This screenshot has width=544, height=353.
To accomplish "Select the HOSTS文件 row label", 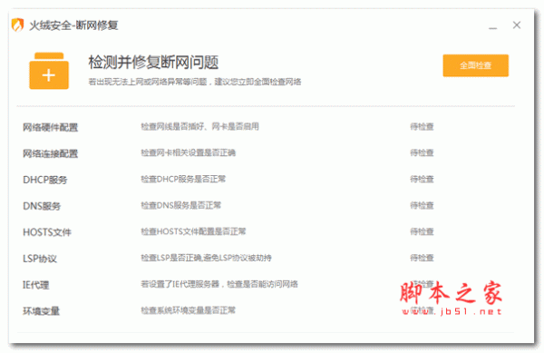I will tap(47, 232).
